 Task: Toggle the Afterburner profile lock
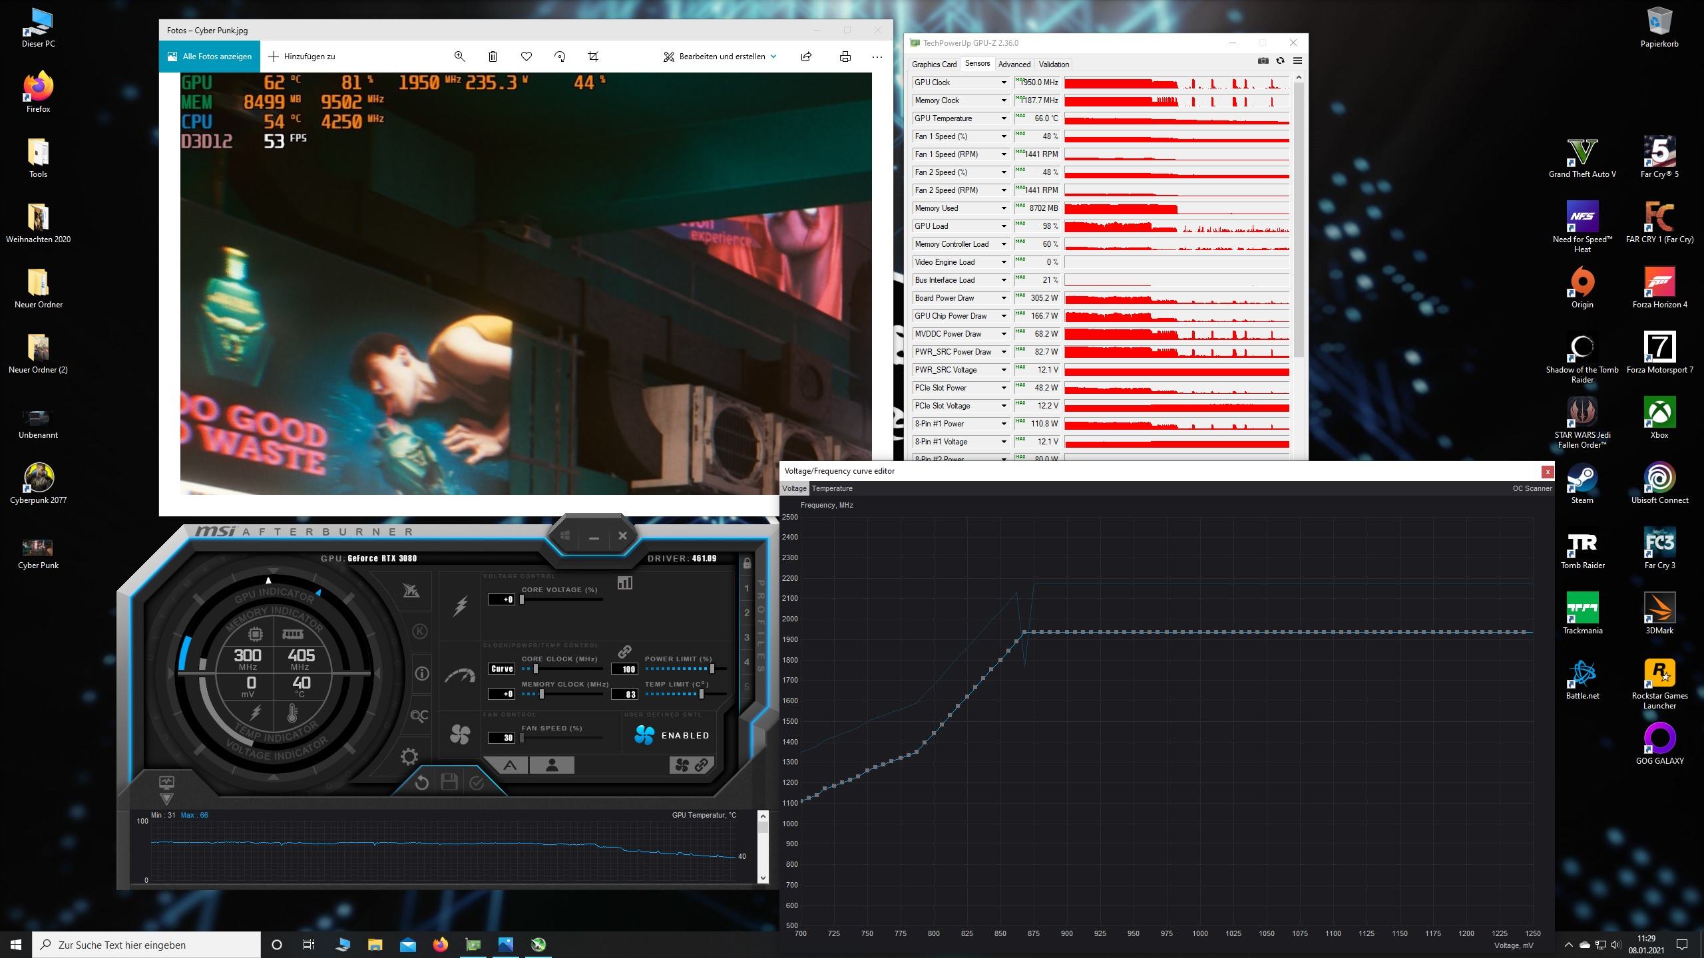point(747,563)
